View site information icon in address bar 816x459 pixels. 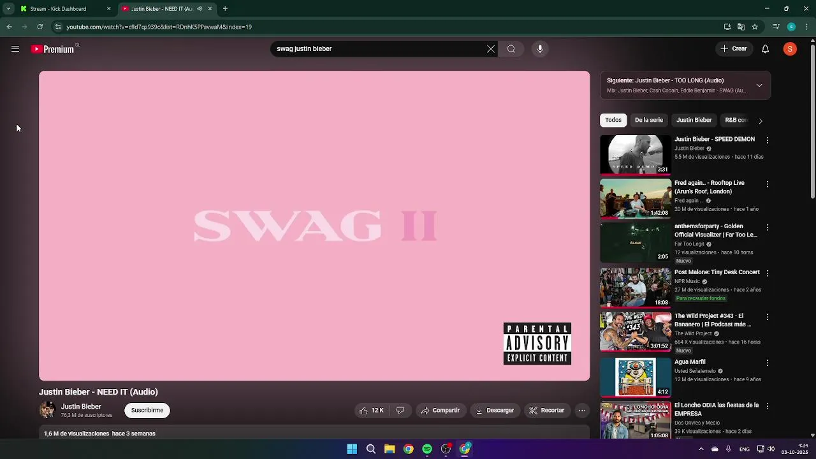[x=58, y=27]
